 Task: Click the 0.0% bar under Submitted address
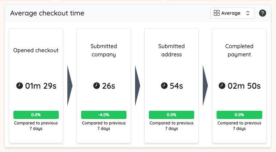coord(172,115)
